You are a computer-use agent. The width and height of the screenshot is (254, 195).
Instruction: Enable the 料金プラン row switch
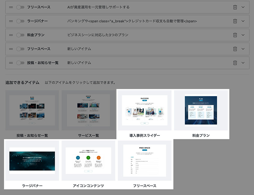[20, 35]
